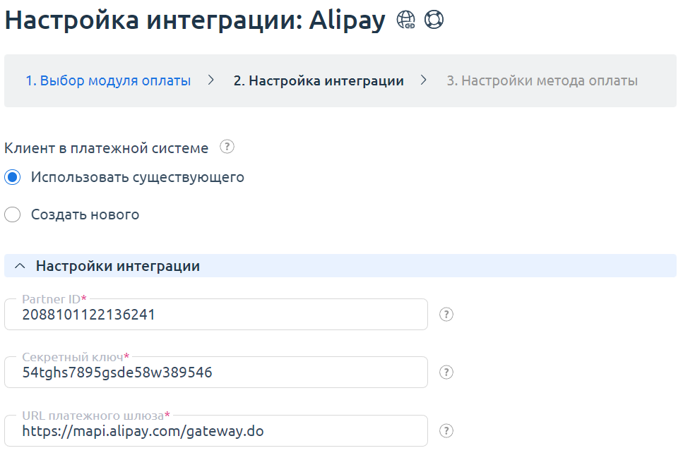Viewport: 683px width, 460px height.
Task: Open help tooltip for "URL платежного шлюза"
Action: coord(446,430)
